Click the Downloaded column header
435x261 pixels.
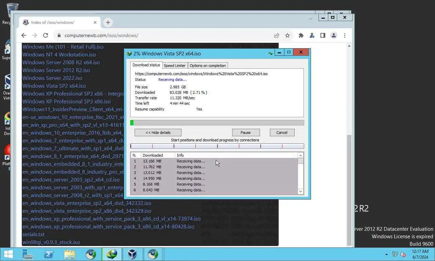pos(158,155)
